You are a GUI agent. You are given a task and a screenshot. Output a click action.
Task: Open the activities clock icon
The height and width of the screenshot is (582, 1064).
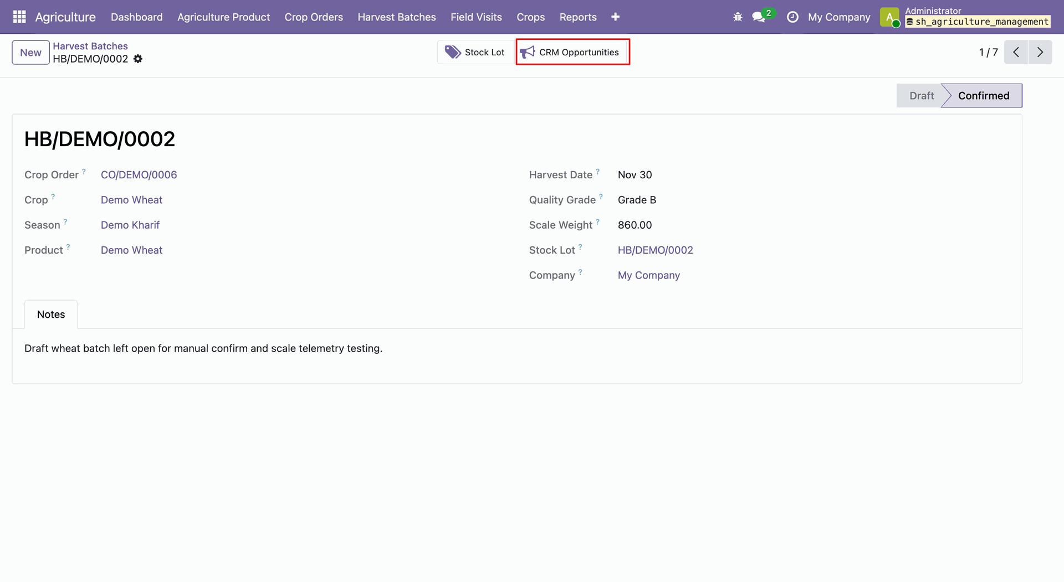click(792, 17)
